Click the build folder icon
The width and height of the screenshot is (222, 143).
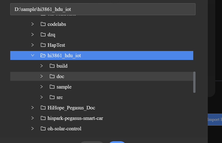click(52, 66)
